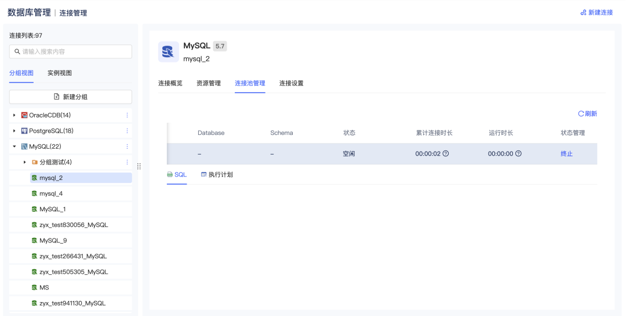The width and height of the screenshot is (626, 316).
Task: Focus the connection search input field
Action: (x=71, y=52)
